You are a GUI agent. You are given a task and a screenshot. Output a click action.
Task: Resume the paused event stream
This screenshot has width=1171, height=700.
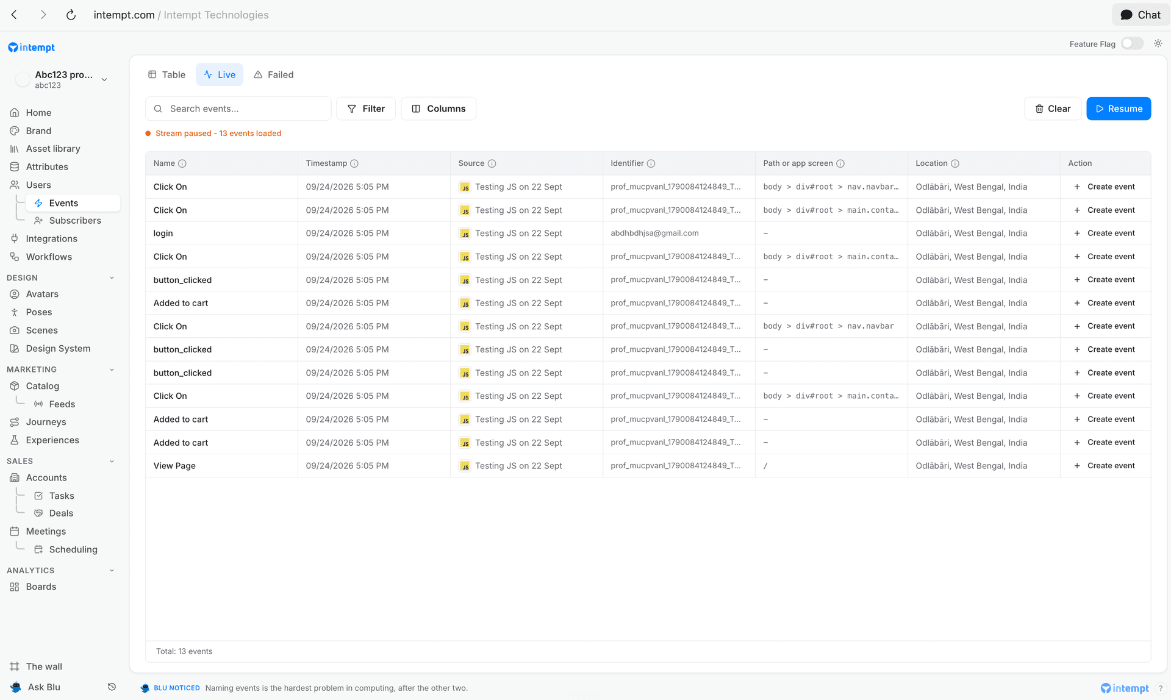pos(1119,109)
